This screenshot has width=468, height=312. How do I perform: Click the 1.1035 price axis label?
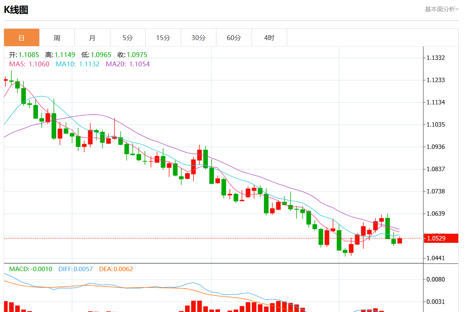tap(436, 125)
